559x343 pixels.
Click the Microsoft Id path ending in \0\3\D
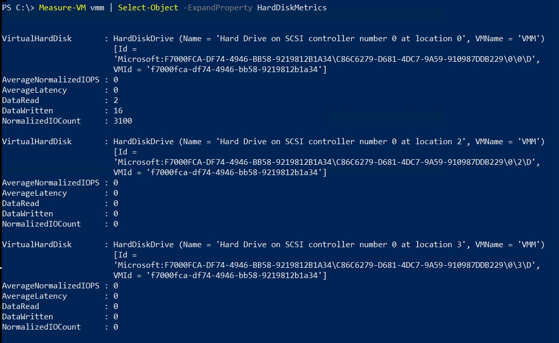327,265
